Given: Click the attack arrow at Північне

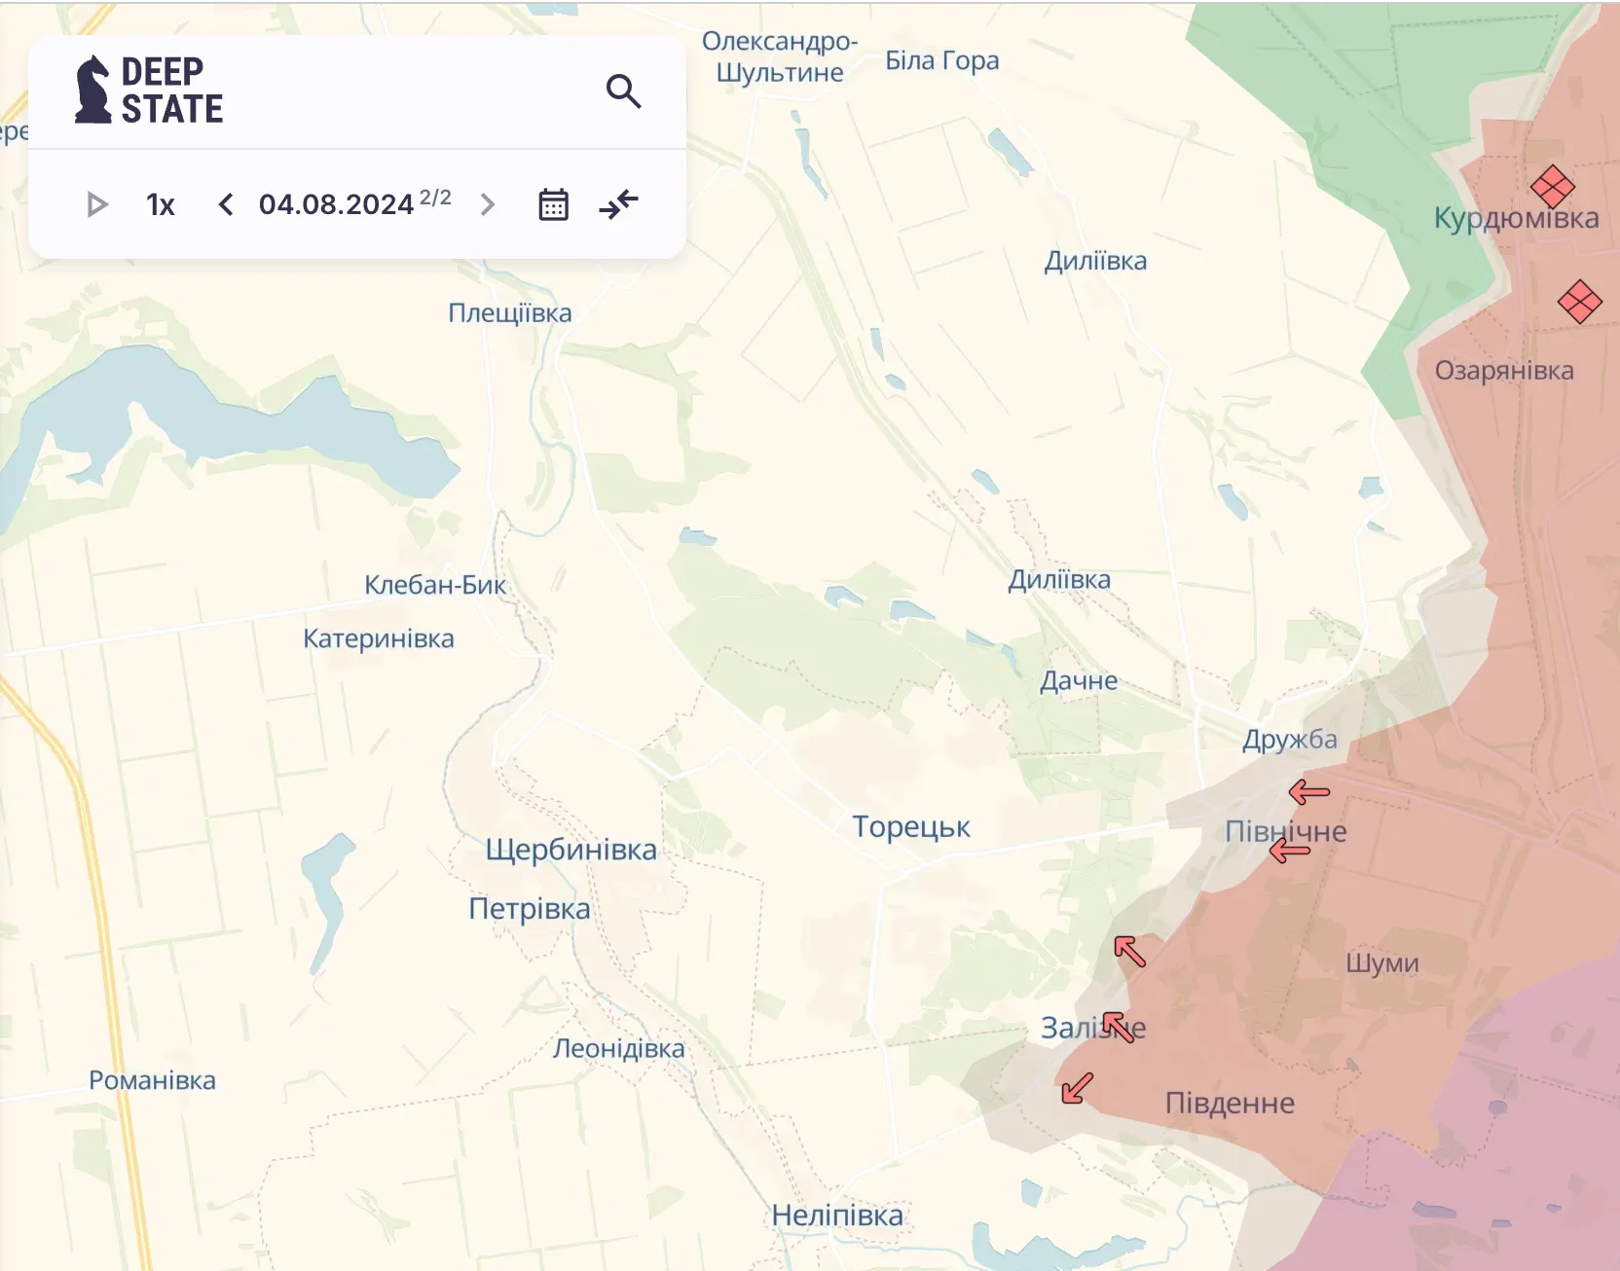Looking at the screenshot, I should [1290, 852].
